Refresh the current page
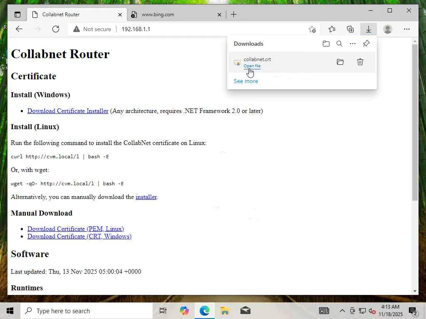 click(56, 29)
